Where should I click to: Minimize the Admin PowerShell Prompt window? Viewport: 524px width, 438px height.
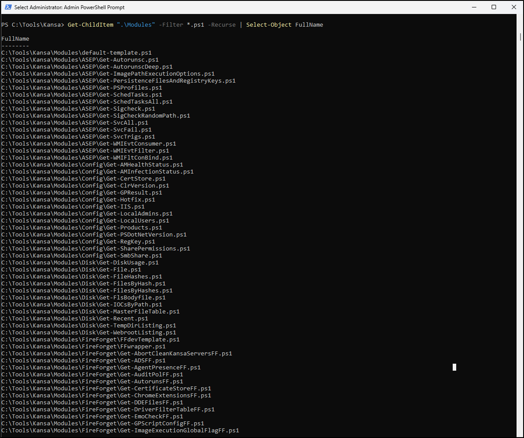coord(474,7)
